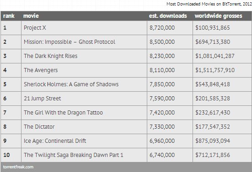The width and height of the screenshot is (252, 172).
Task: Click the movie column header
Action: point(31,16)
